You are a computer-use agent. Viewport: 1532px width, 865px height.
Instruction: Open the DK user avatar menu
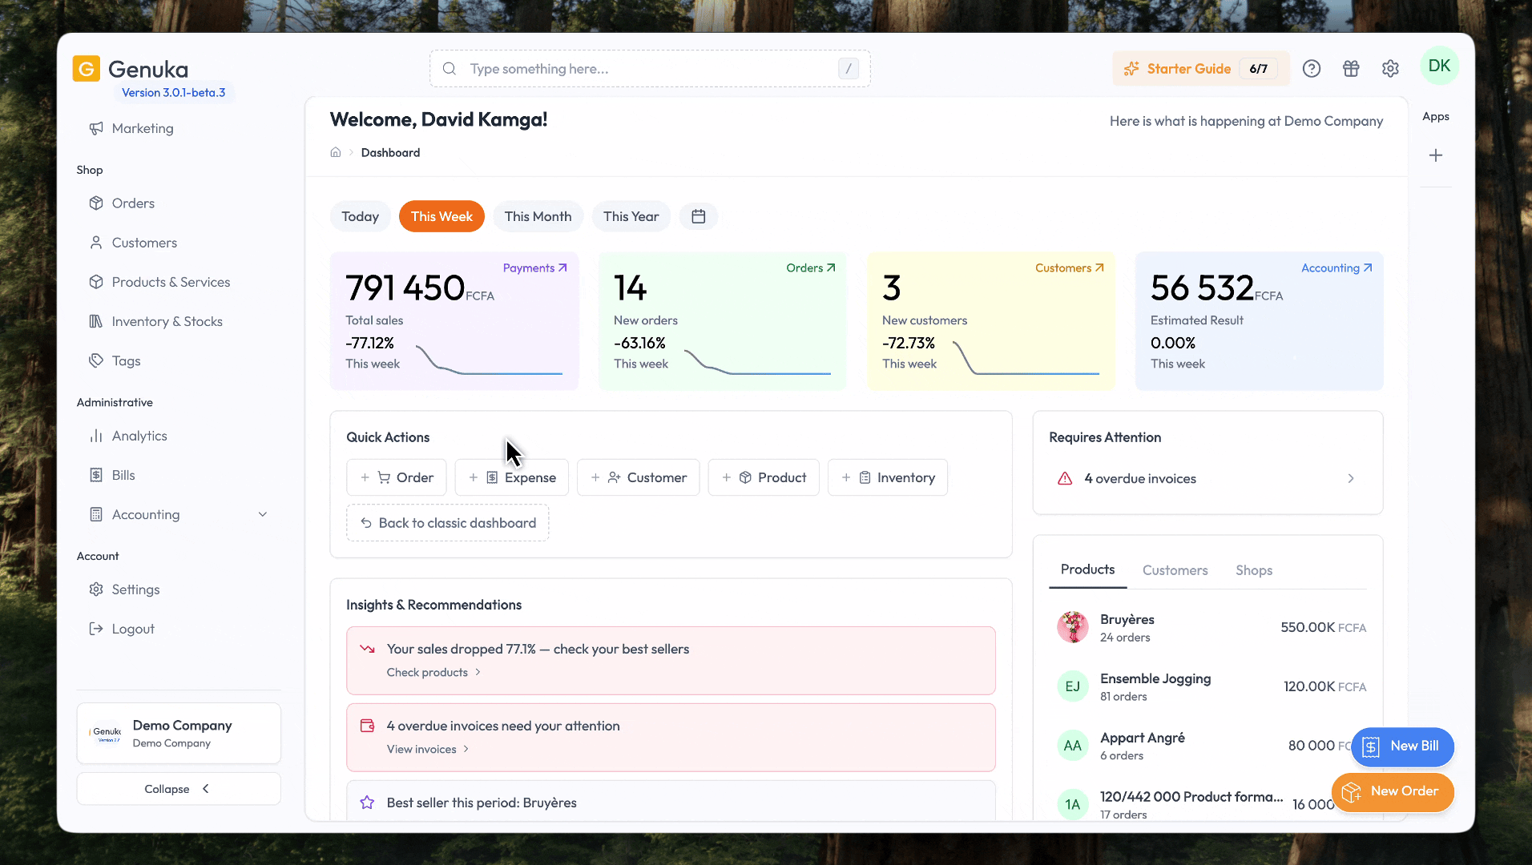pos(1439,66)
